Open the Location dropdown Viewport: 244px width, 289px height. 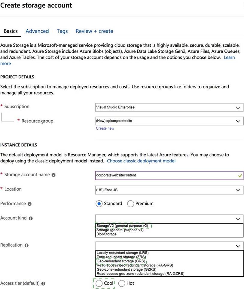tap(169, 190)
